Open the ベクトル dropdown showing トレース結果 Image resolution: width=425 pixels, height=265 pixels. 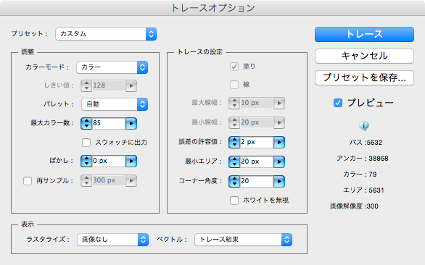[244, 240]
